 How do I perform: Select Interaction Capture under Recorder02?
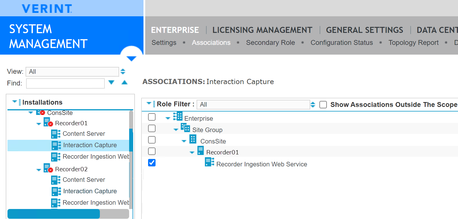(90, 191)
